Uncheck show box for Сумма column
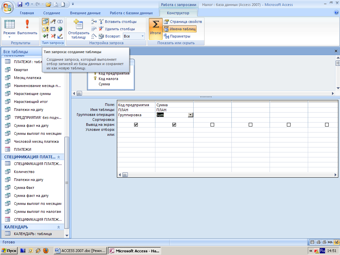The image size is (340, 255). tap(174, 125)
